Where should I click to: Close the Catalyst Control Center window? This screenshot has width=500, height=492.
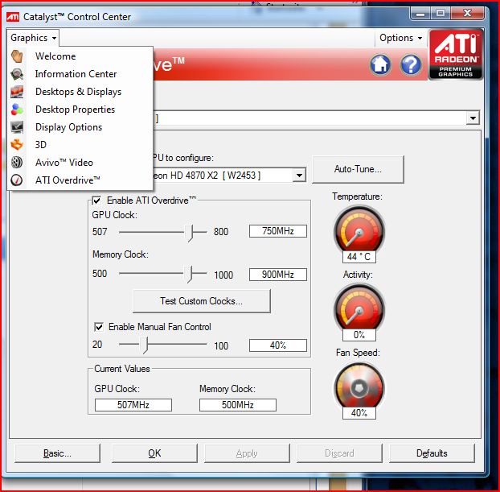point(467,14)
